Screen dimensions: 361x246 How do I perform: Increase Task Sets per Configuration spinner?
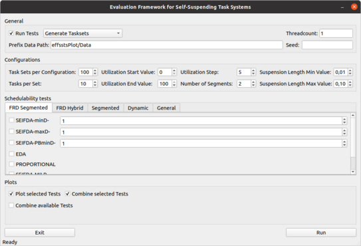tap(95, 70)
